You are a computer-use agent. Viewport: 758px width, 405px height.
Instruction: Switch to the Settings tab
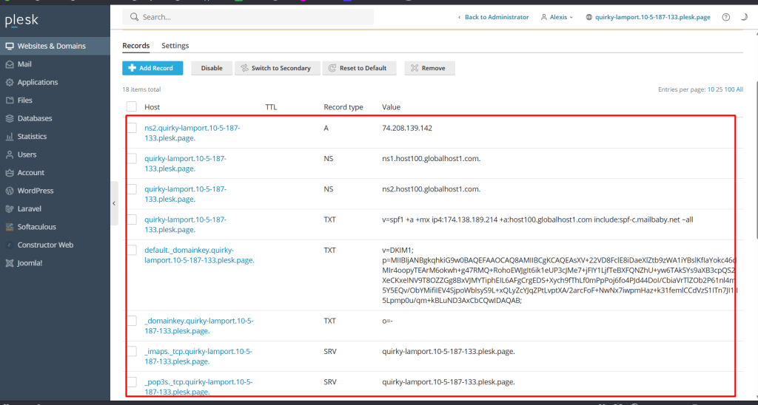[x=175, y=46]
